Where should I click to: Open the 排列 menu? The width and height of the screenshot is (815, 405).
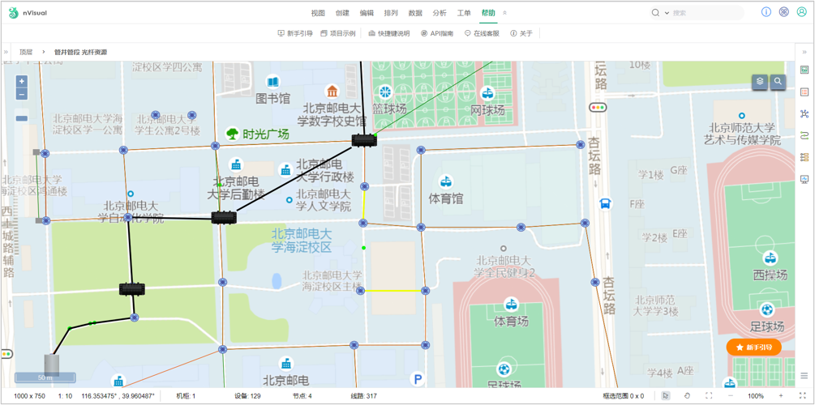pyautogui.click(x=391, y=13)
